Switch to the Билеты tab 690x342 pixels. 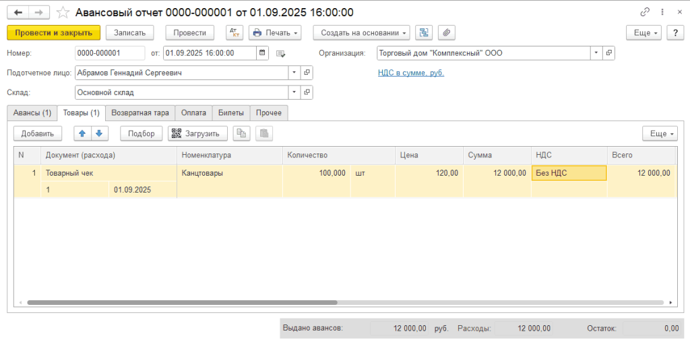[x=231, y=113]
